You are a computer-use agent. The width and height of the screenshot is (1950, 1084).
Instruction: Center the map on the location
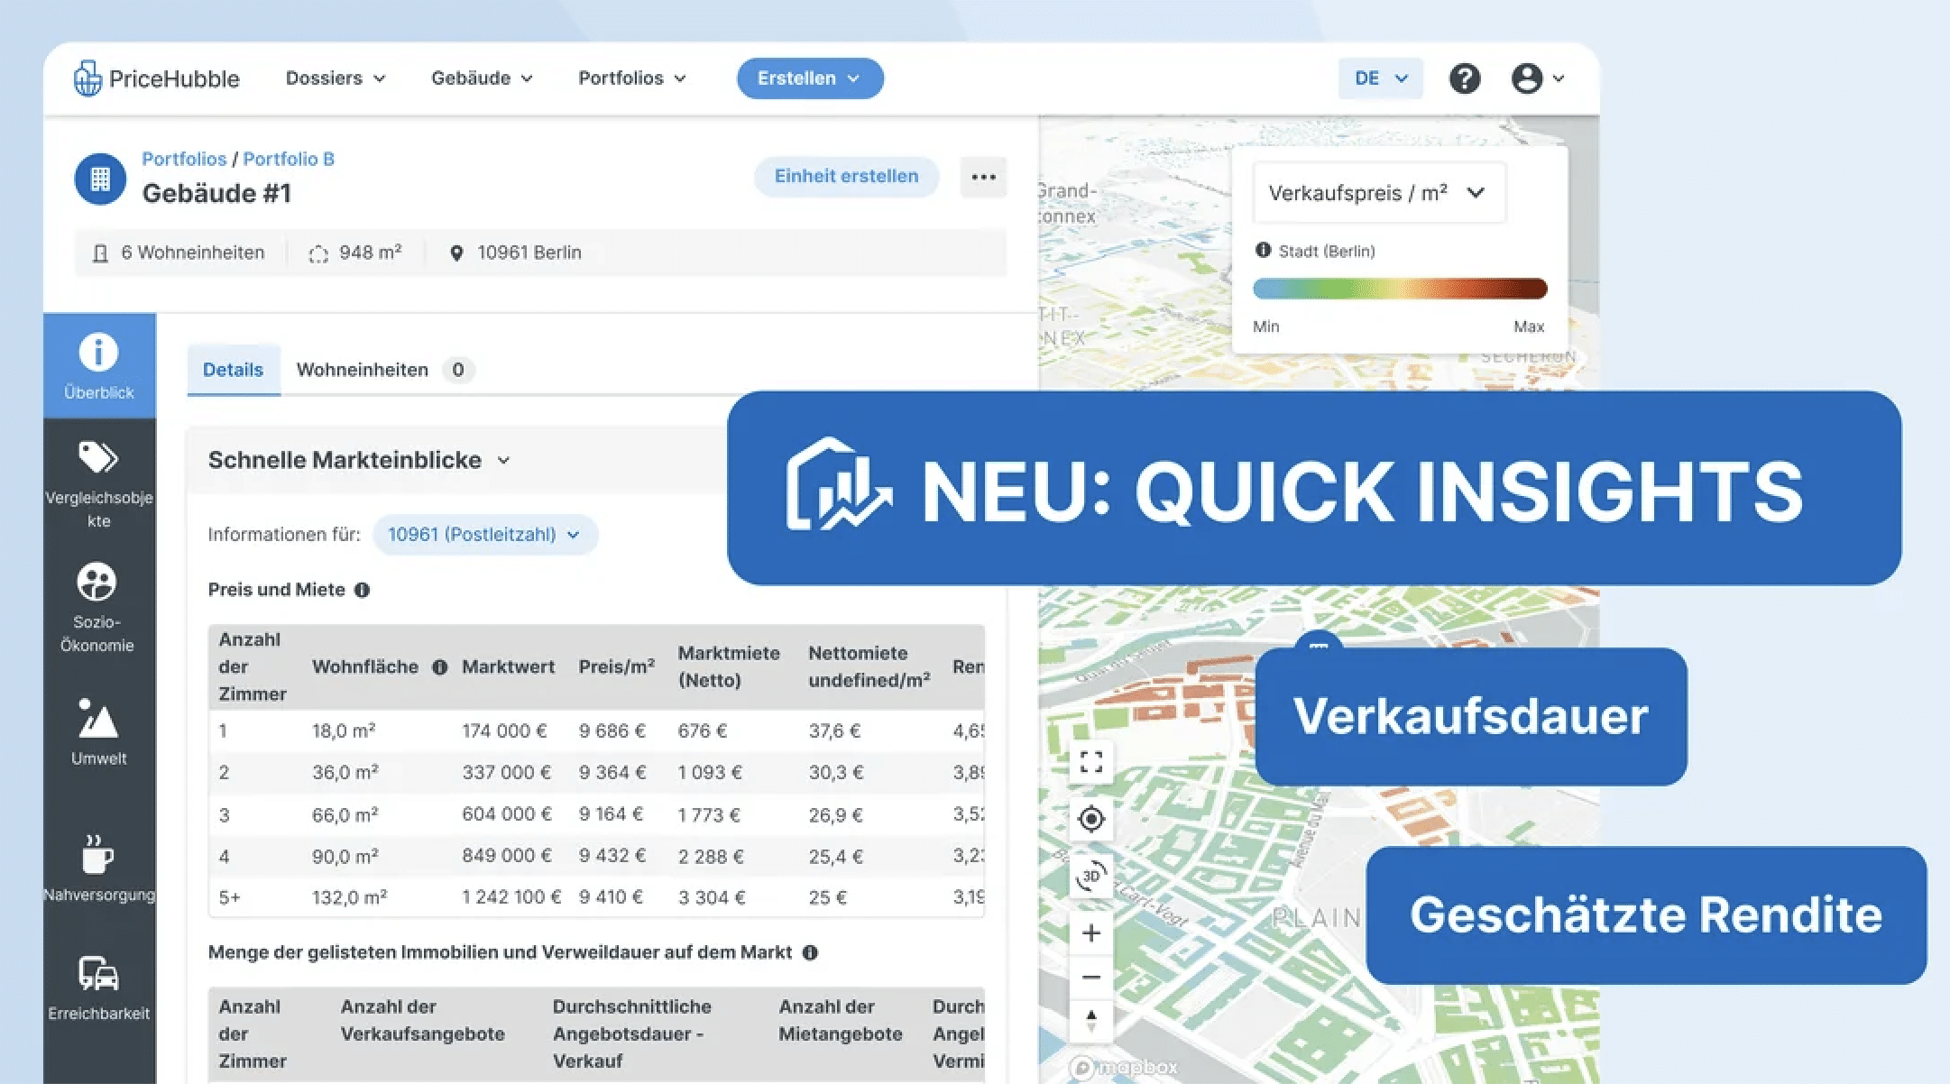point(1091,819)
